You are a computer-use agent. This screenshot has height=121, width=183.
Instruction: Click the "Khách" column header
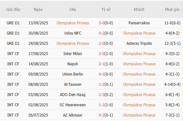pos(139,10)
